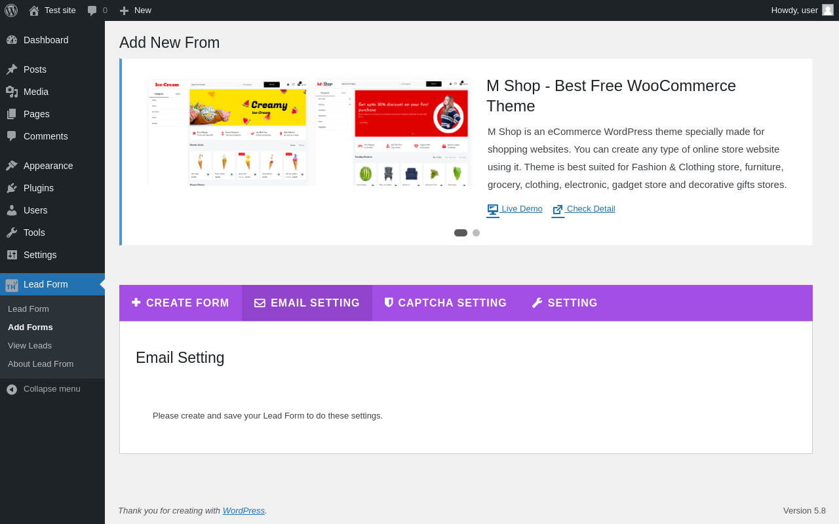The height and width of the screenshot is (524, 839).
Task: Open the Setting tab
Action: [564, 303]
